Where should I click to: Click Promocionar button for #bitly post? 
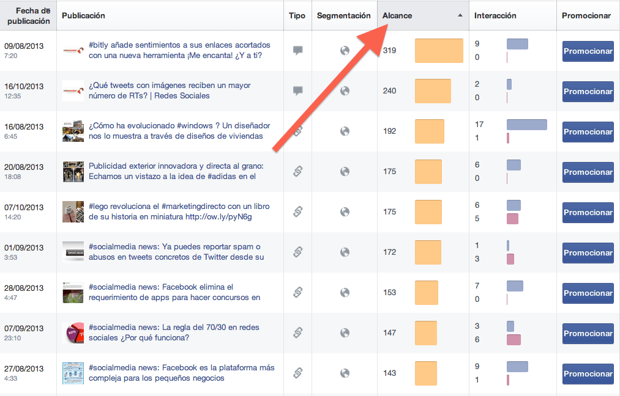pos(588,51)
